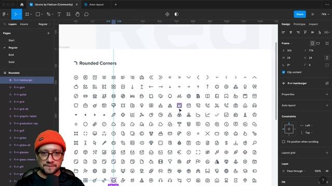Switch to the Assets tab
The width and height of the screenshot is (332, 186).
[24, 24]
